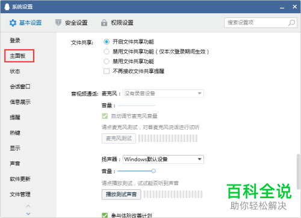Viewport: 301px width, 218px height.
Task: Click the playback test level meter
Action: [173, 195]
